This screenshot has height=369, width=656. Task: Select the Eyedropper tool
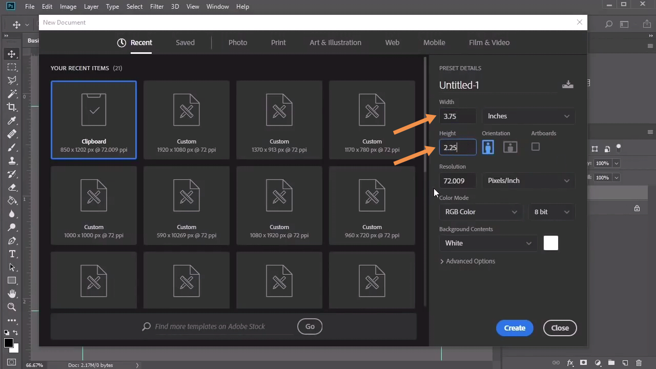pyautogui.click(x=12, y=120)
